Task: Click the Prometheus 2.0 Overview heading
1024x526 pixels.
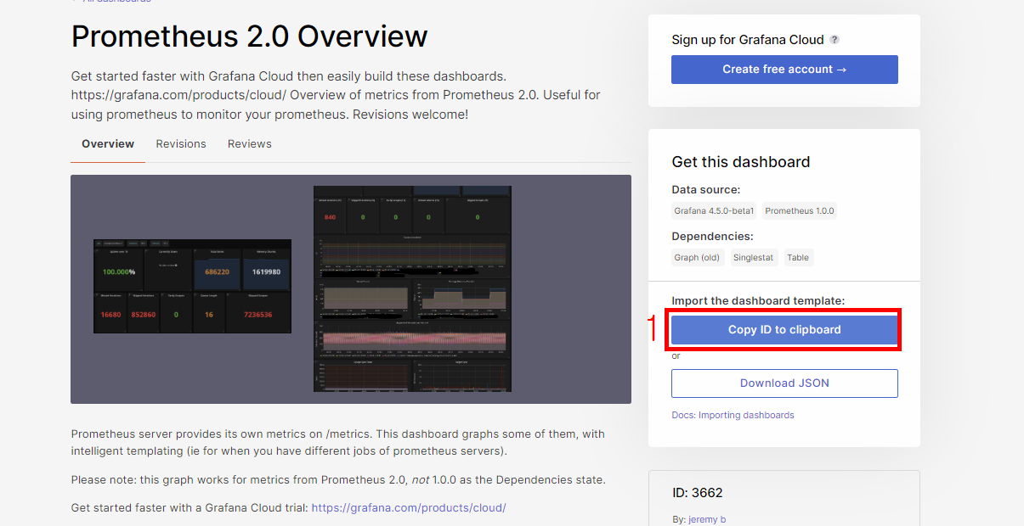Action: pos(249,36)
